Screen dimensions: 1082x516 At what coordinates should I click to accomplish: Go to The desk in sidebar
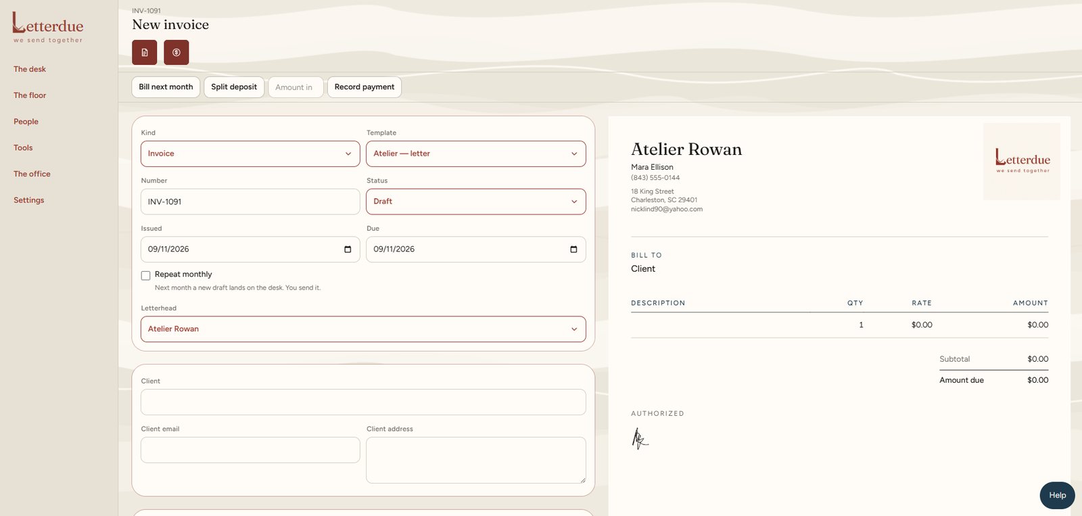tap(30, 69)
